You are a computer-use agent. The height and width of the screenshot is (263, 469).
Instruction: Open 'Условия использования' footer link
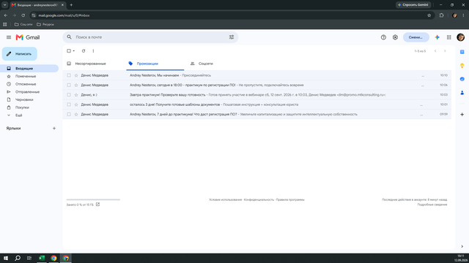(225, 199)
